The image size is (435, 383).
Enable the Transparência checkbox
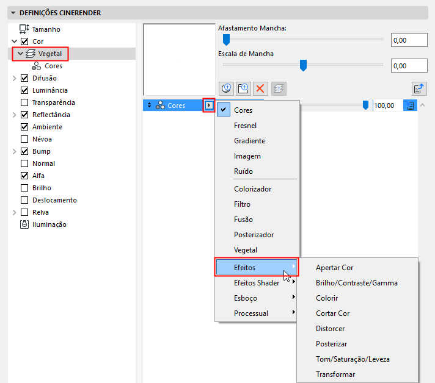[x=24, y=102]
